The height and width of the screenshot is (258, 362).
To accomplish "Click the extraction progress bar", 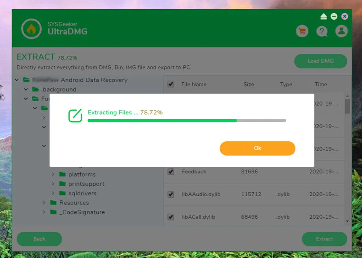I will pyautogui.click(x=186, y=121).
